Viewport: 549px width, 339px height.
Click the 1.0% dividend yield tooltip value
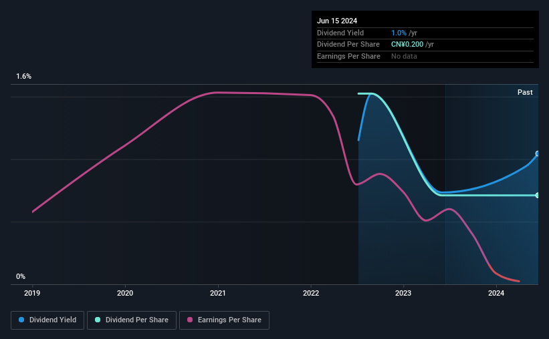tap(399, 33)
